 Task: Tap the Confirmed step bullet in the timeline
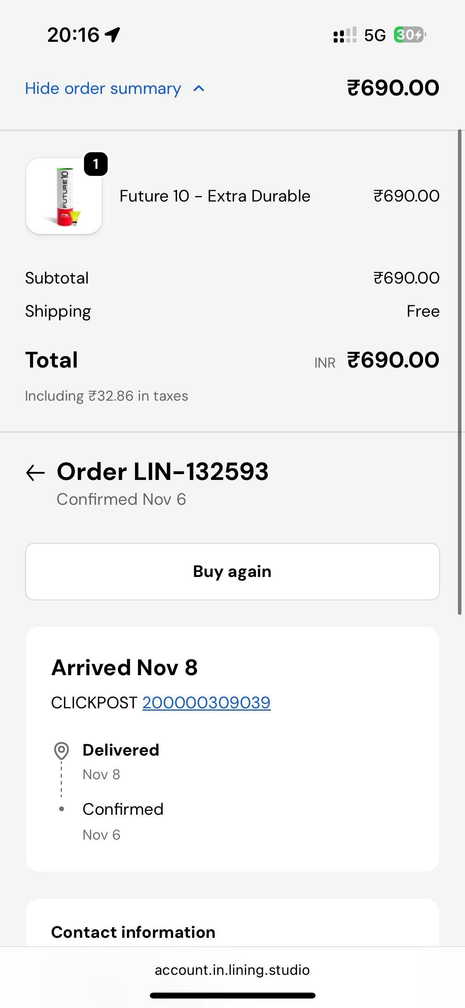(x=62, y=809)
